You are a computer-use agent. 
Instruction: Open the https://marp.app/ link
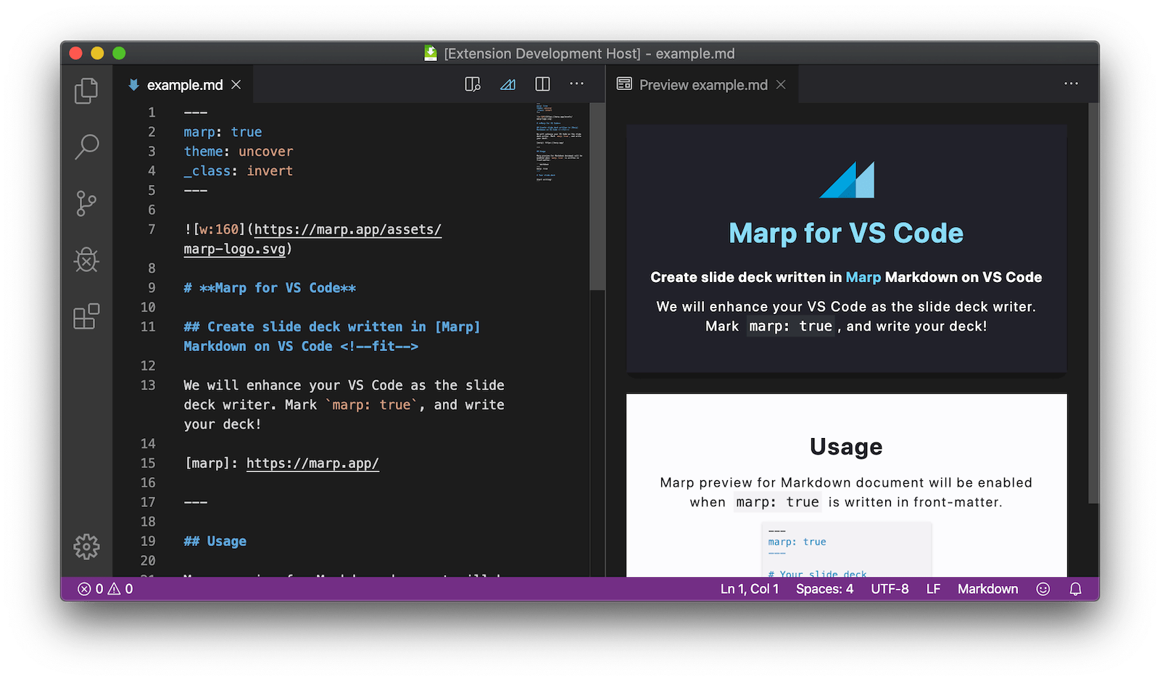pyautogui.click(x=312, y=463)
